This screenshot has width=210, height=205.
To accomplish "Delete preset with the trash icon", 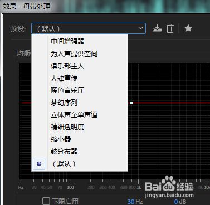I will coord(170,28).
